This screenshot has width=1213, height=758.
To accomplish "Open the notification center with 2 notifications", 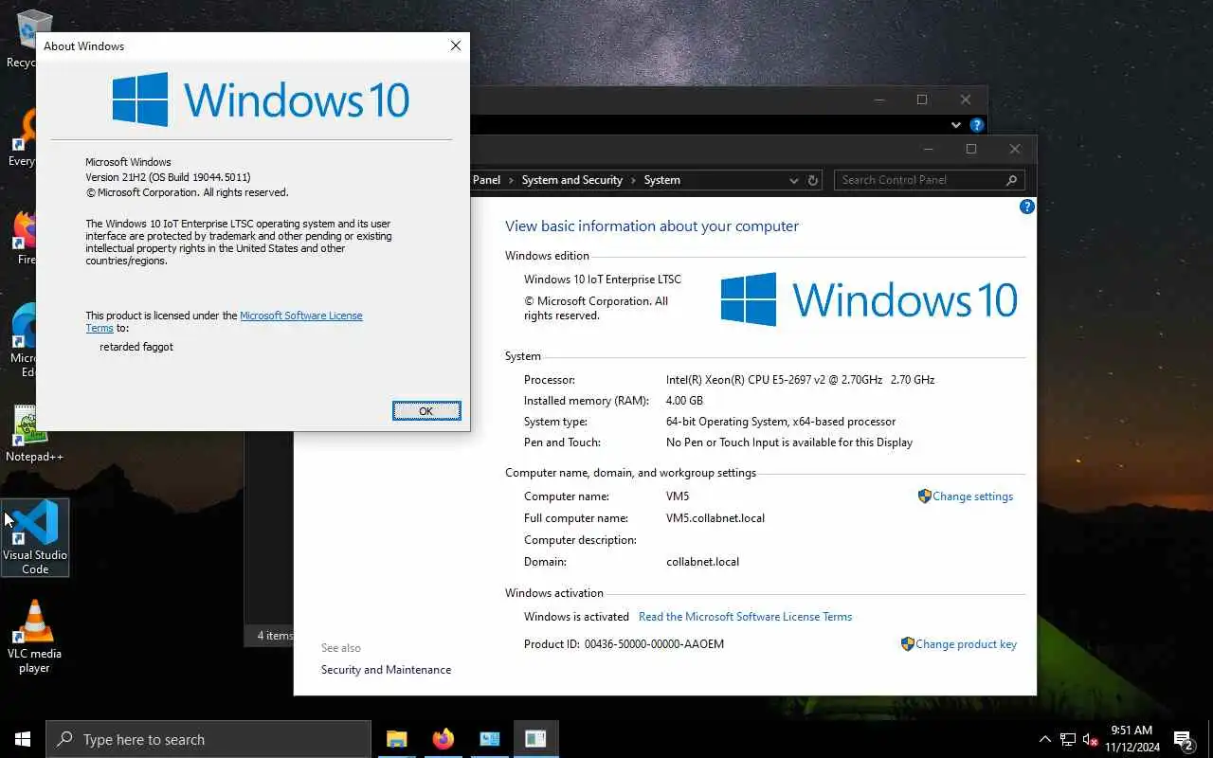I will click(x=1183, y=739).
